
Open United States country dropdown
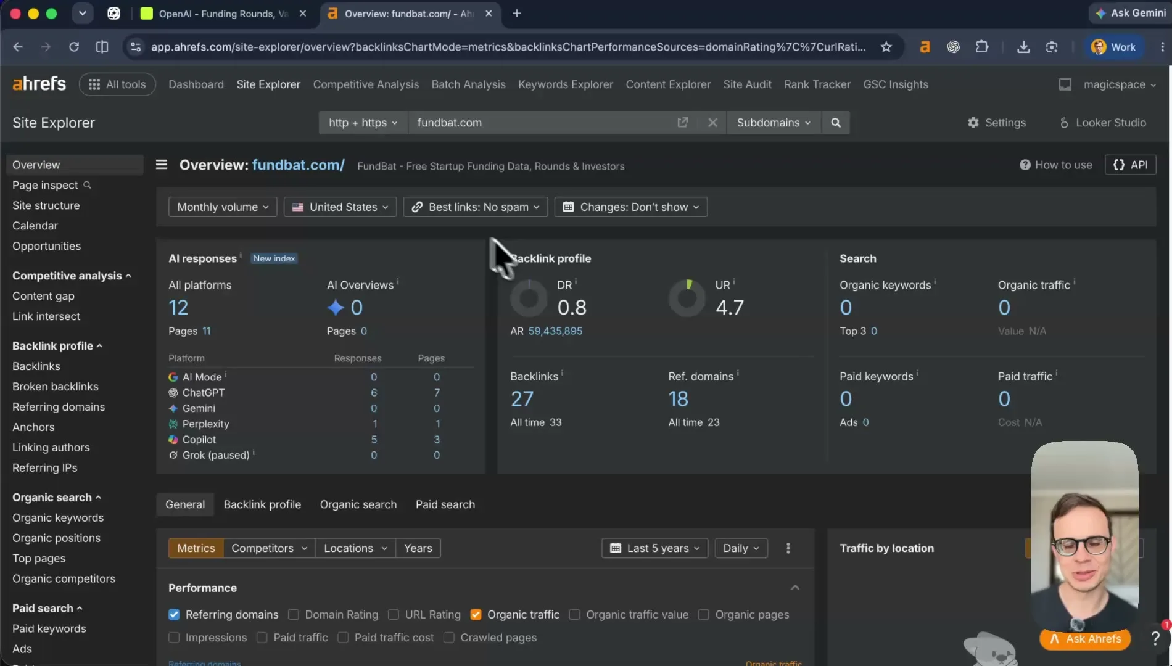(x=340, y=207)
